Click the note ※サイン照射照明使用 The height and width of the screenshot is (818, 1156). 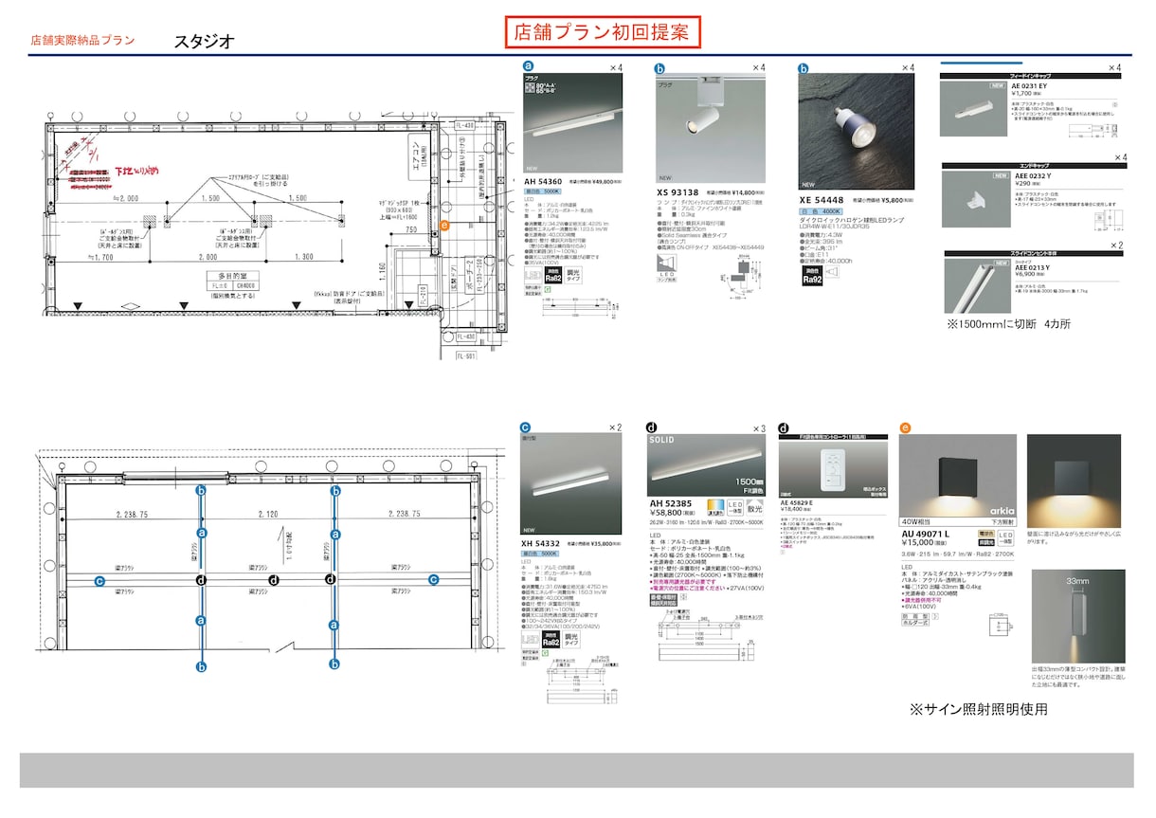[979, 708]
